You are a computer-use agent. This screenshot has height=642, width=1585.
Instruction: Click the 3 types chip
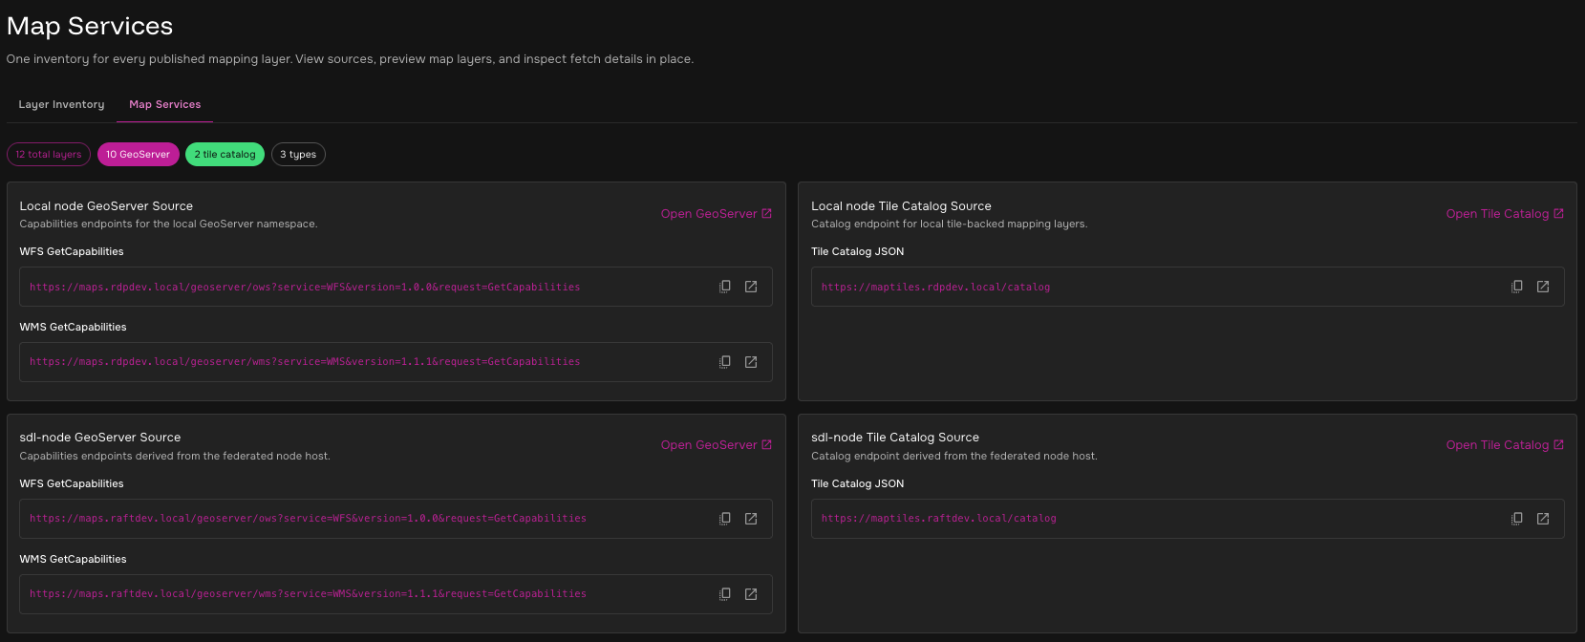click(298, 154)
